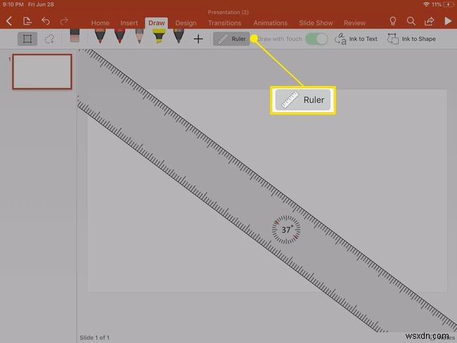
Task: Redo the last action
Action: [x=64, y=21]
